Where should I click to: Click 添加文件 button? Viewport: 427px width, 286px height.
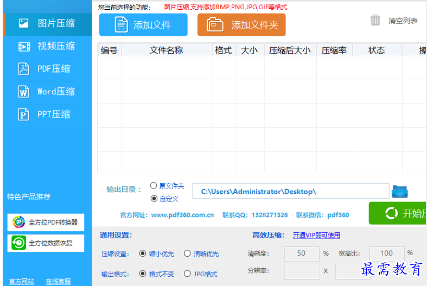pyautogui.click(x=143, y=25)
